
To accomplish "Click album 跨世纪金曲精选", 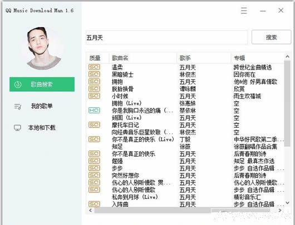I will pyautogui.click(x=253, y=67).
